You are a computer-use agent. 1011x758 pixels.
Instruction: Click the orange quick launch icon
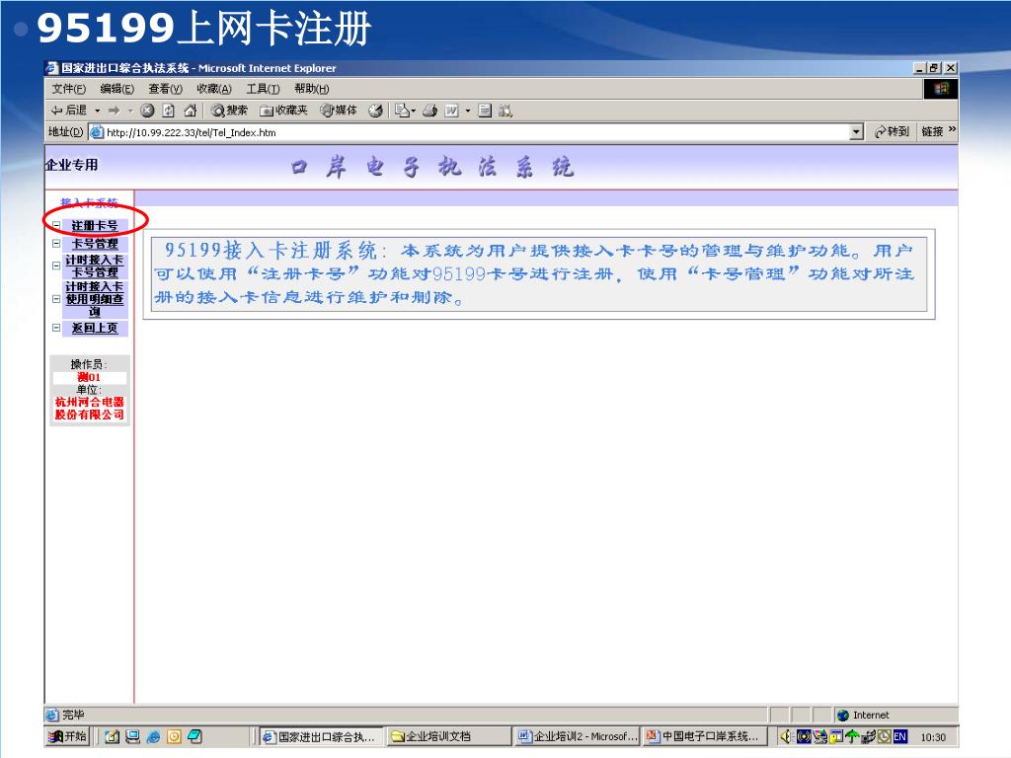174,736
